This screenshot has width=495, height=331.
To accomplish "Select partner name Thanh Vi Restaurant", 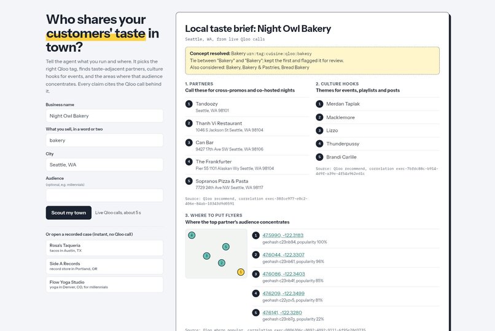I will 219,123.
